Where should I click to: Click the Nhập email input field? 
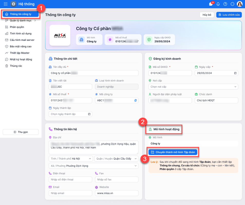coord(70,193)
